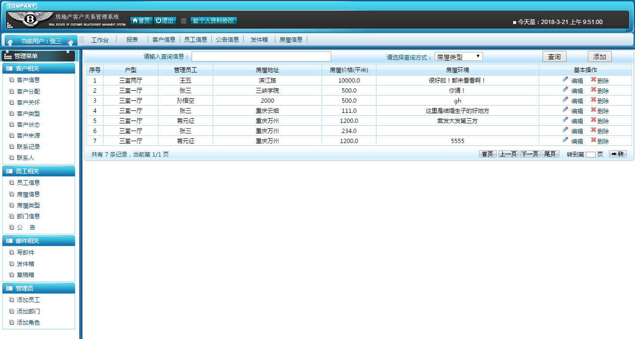Collapse the 管理员 menu section
635x339 pixels.
39,289
